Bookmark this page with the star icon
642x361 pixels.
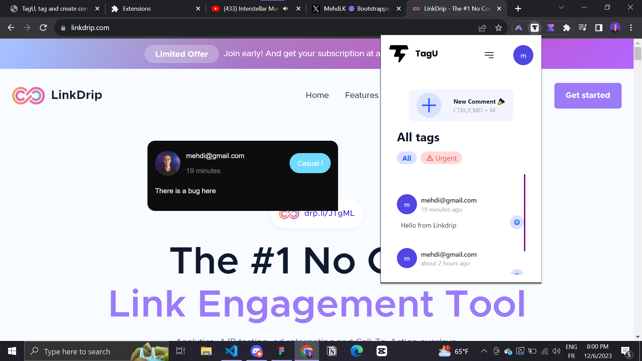coord(499,28)
